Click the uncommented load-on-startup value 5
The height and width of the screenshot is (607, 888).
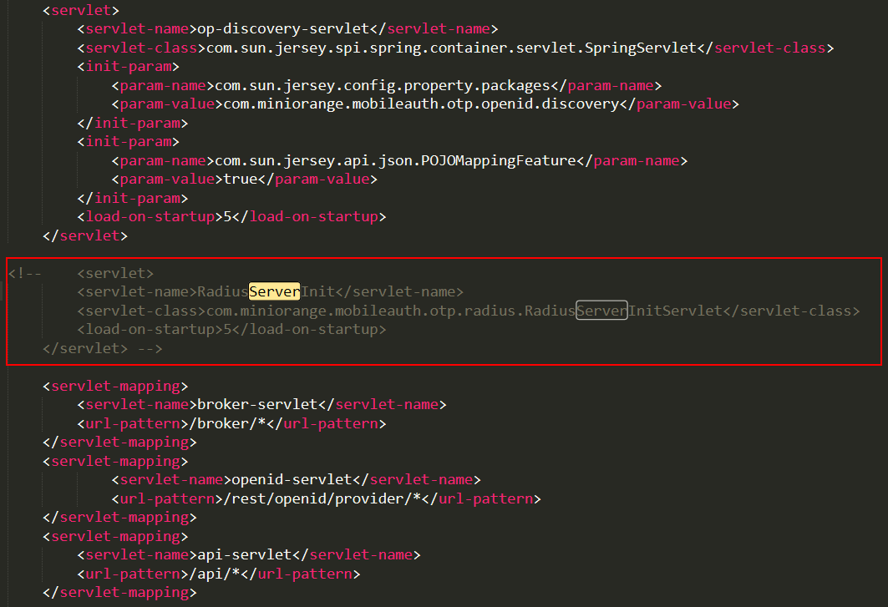pos(228,217)
